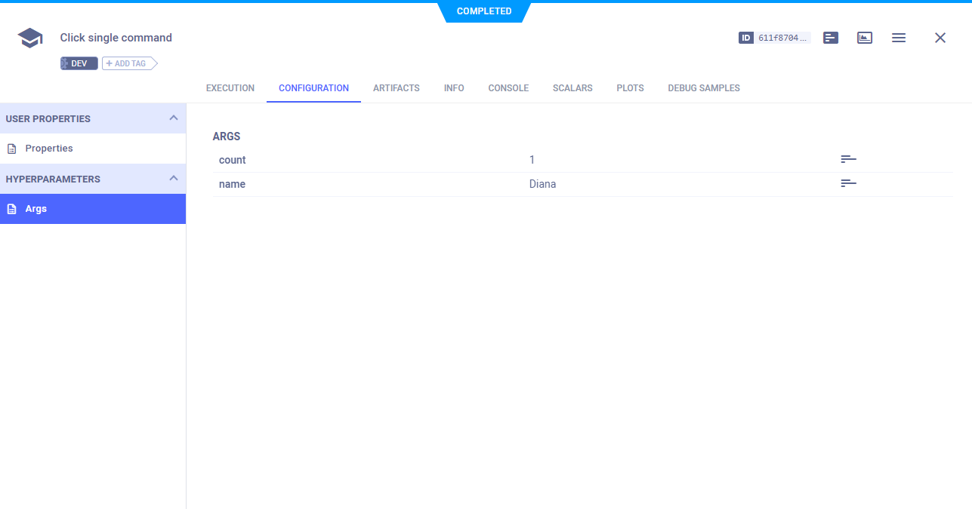Open the hamburger overflow menu
972x509 pixels.
pyautogui.click(x=899, y=37)
